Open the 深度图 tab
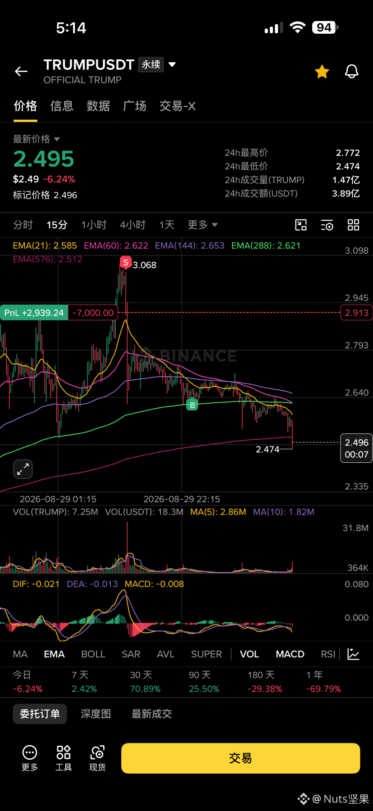 coord(96,714)
